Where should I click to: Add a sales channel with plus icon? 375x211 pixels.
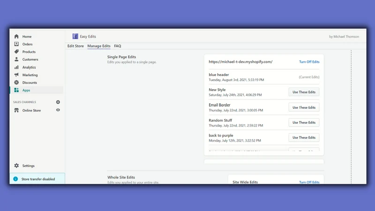[x=58, y=102]
